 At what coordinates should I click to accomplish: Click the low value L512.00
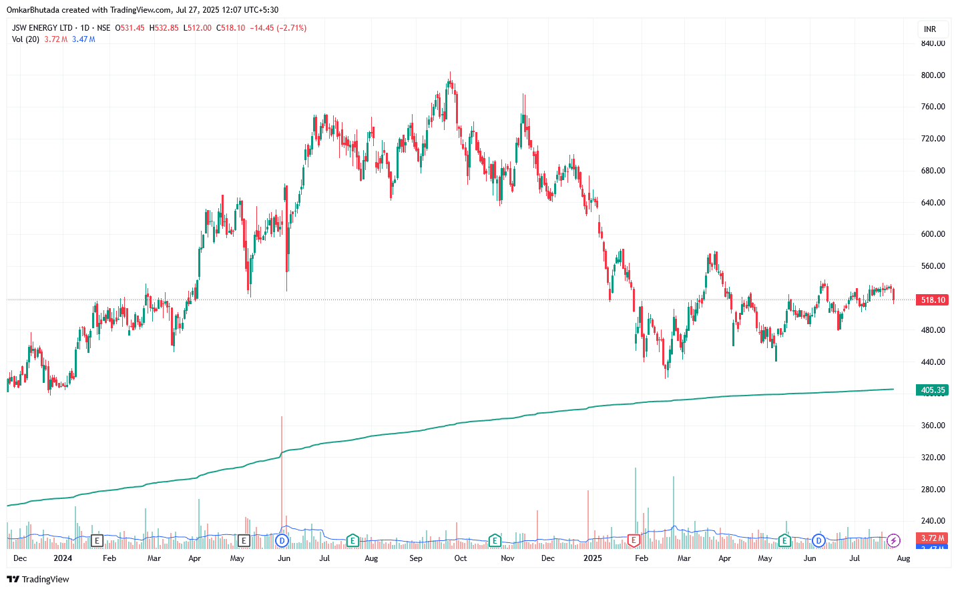(198, 28)
